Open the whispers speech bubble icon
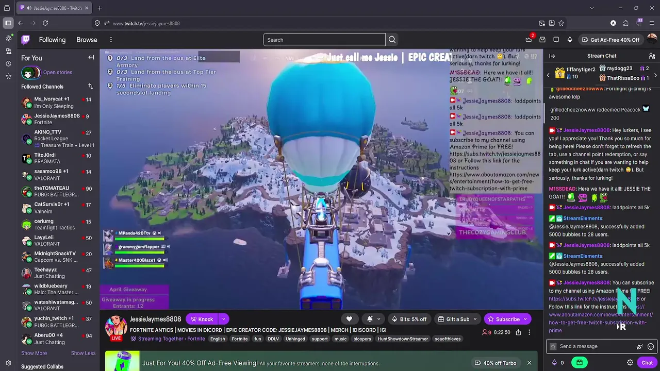The width and height of the screenshot is (660, 371). [556, 40]
